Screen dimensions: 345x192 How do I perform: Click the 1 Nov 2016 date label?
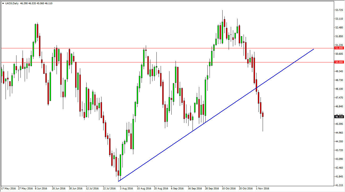(x=262, y=189)
